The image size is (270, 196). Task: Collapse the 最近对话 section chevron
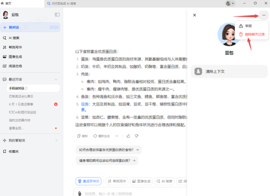click(x=56, y=79)
